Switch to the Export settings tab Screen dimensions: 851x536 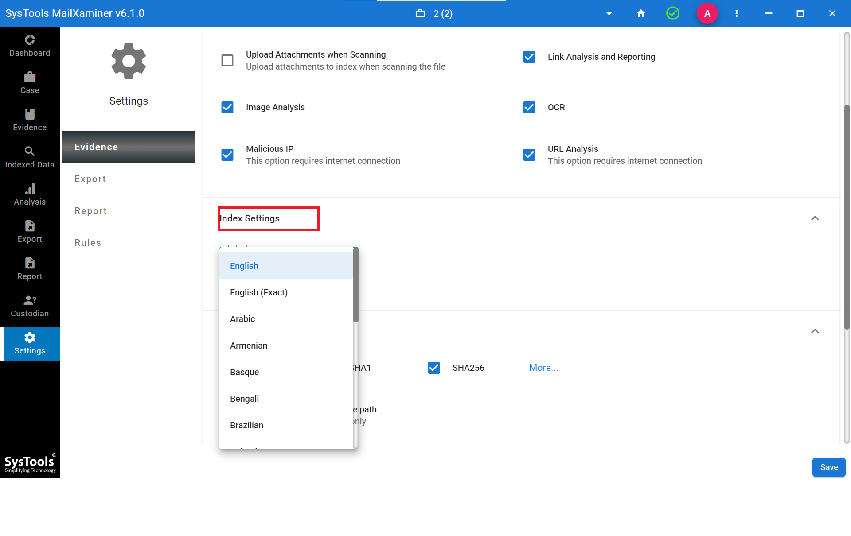[90, 179]
